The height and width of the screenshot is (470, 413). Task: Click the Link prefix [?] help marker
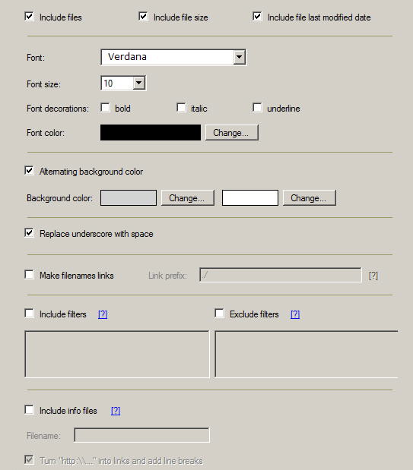(373, 276)
